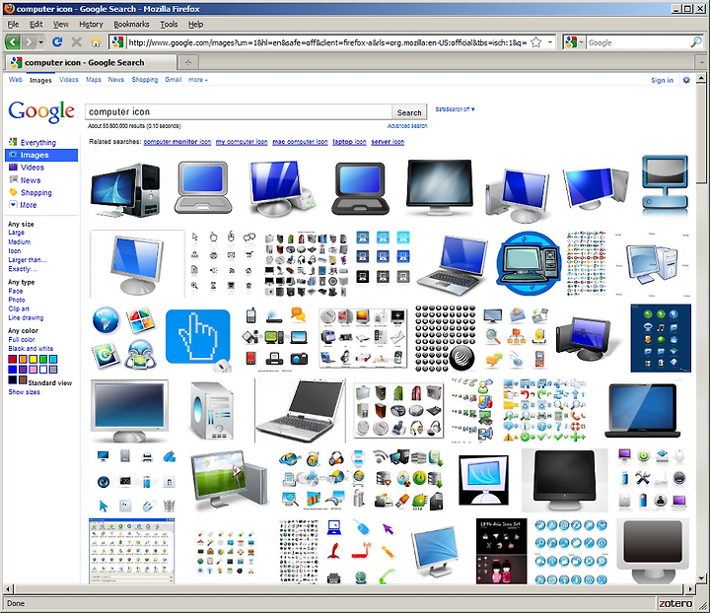Pick the purple color filter swatch
The height and width of the screenshot is (613, 710).
[23, 370]
